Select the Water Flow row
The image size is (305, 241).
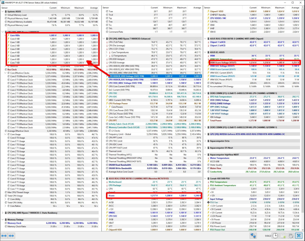tap(253, 168)
